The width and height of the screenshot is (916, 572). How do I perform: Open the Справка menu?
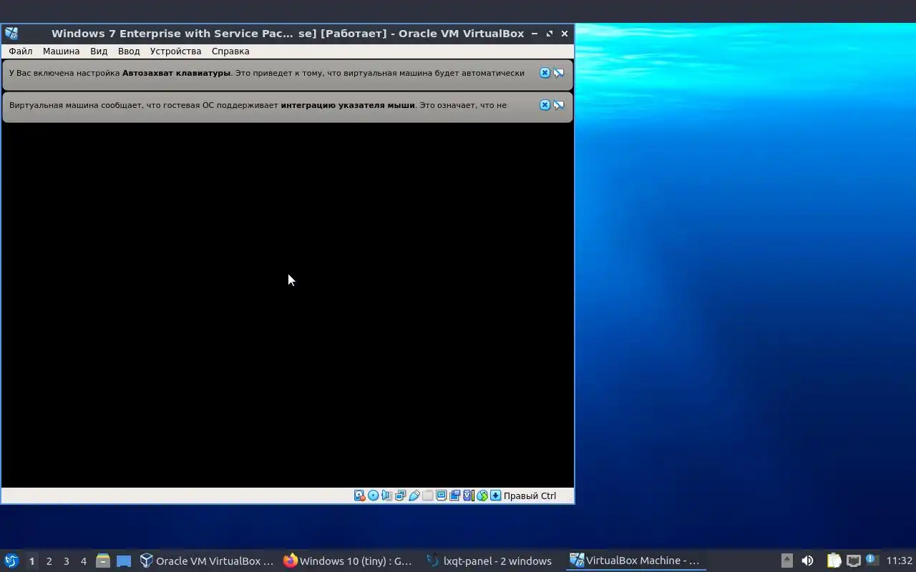[x=230, y=51]
